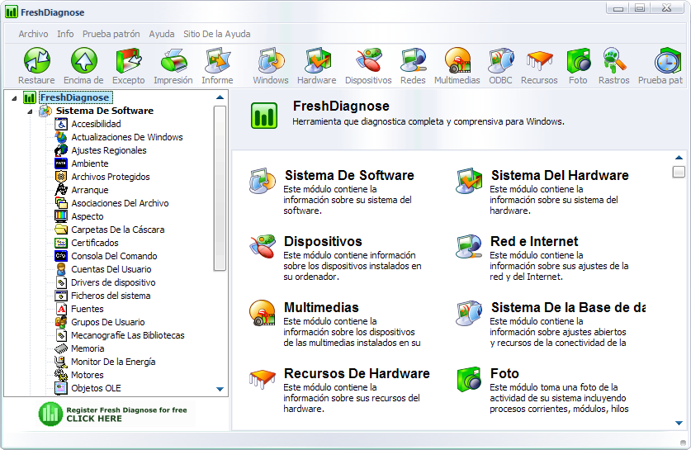
Task: Click the Foto camera toolbar icon
Action: click(578, 66)
